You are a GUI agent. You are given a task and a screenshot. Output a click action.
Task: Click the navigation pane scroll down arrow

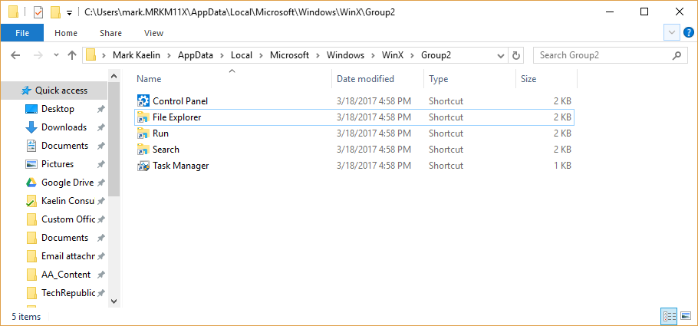pyautogui.click(x=114, y=301)
